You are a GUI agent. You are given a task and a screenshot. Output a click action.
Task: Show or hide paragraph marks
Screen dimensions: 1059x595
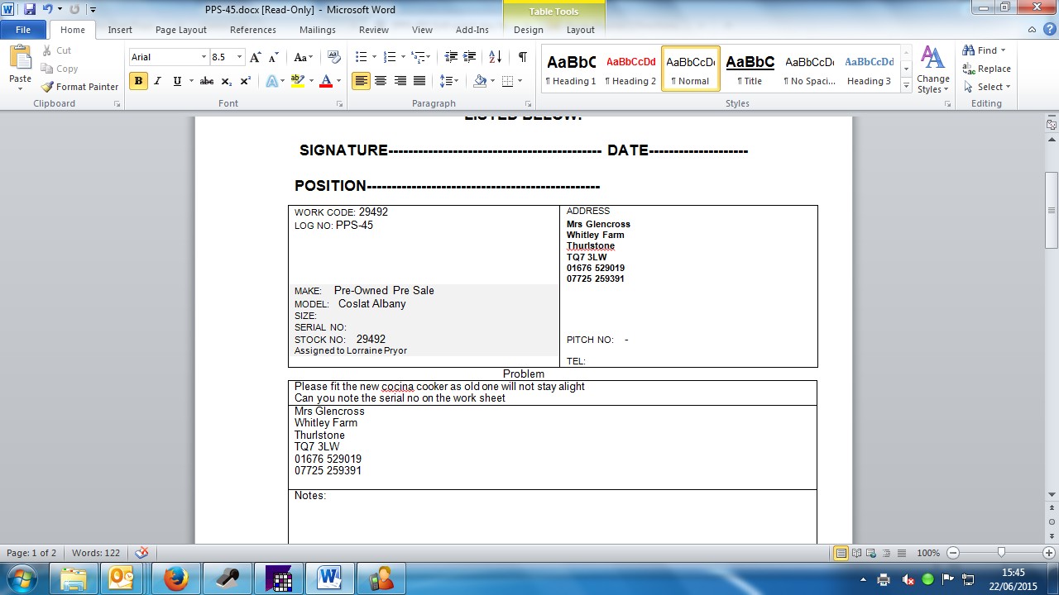[522, 57]
